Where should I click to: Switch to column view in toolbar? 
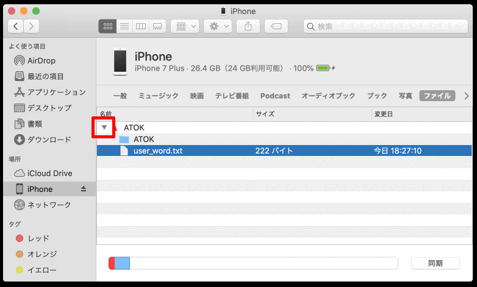141,26
